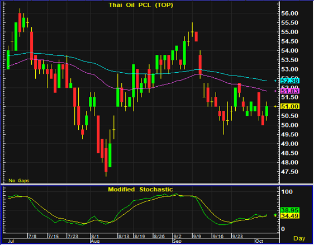The width and height of the screenshot is (314, 245).
Task: Click the green 38.95 stochastic value label
Action: [290, 210]
